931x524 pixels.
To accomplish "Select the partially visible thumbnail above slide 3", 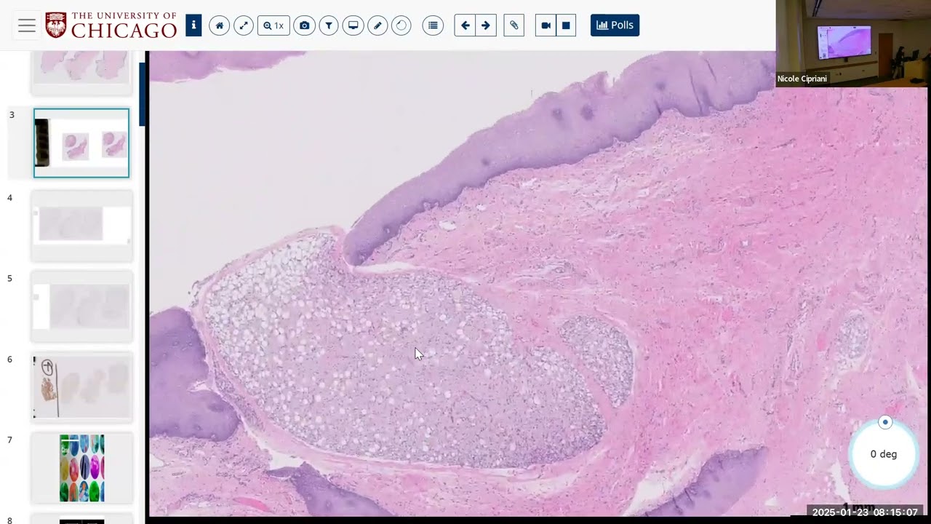I will [81, 71].
